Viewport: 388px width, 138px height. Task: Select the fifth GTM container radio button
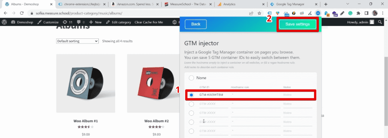(191, 131)
